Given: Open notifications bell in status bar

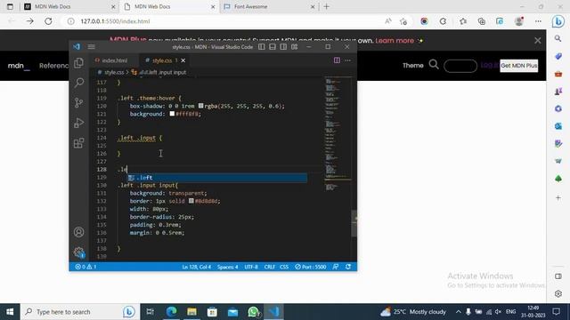Looking at the screenshot, I should (x=348, y=267).
